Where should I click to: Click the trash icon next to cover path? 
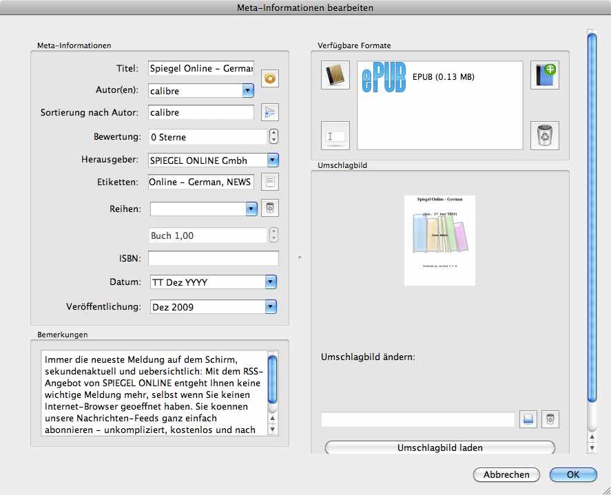click(550, 419)
